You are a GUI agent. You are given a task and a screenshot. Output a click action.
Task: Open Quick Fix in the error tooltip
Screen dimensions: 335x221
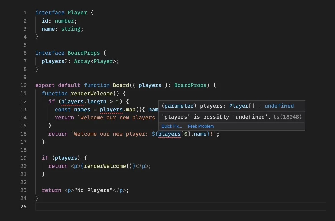point(172,126)
